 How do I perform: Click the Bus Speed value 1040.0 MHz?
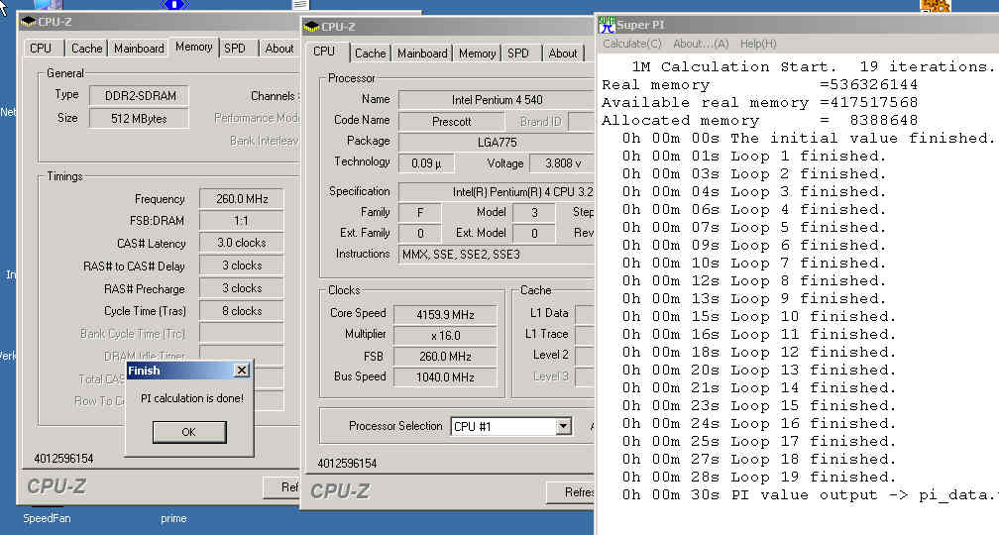pyautogui.click(x=445, y=377)
